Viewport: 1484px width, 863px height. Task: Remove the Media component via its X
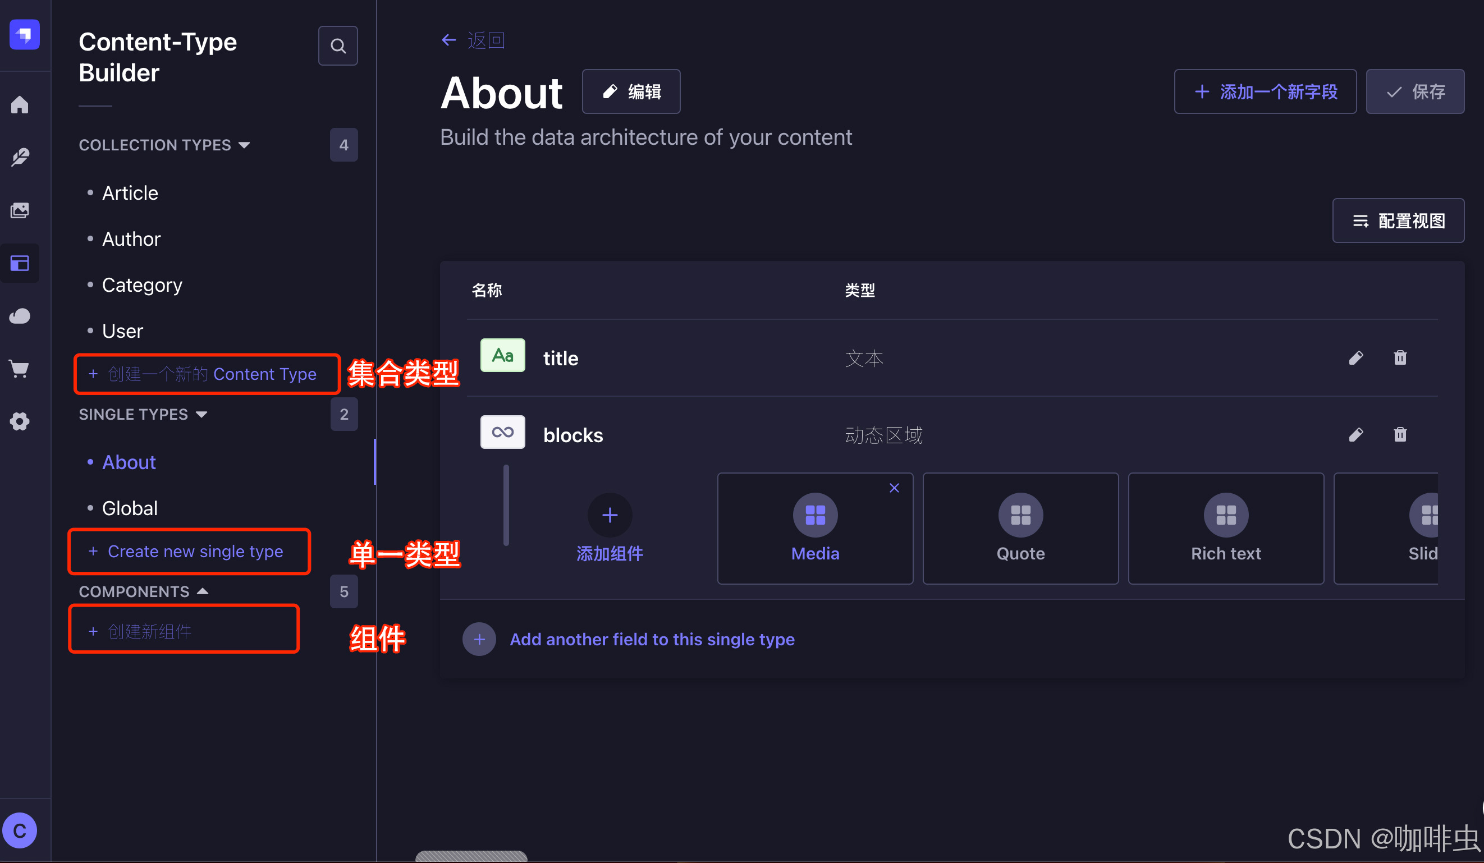coord(894,488)
